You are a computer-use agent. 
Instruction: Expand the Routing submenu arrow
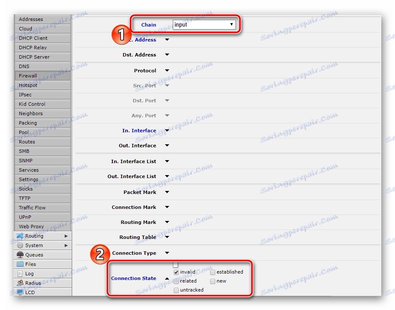(66, 236)
